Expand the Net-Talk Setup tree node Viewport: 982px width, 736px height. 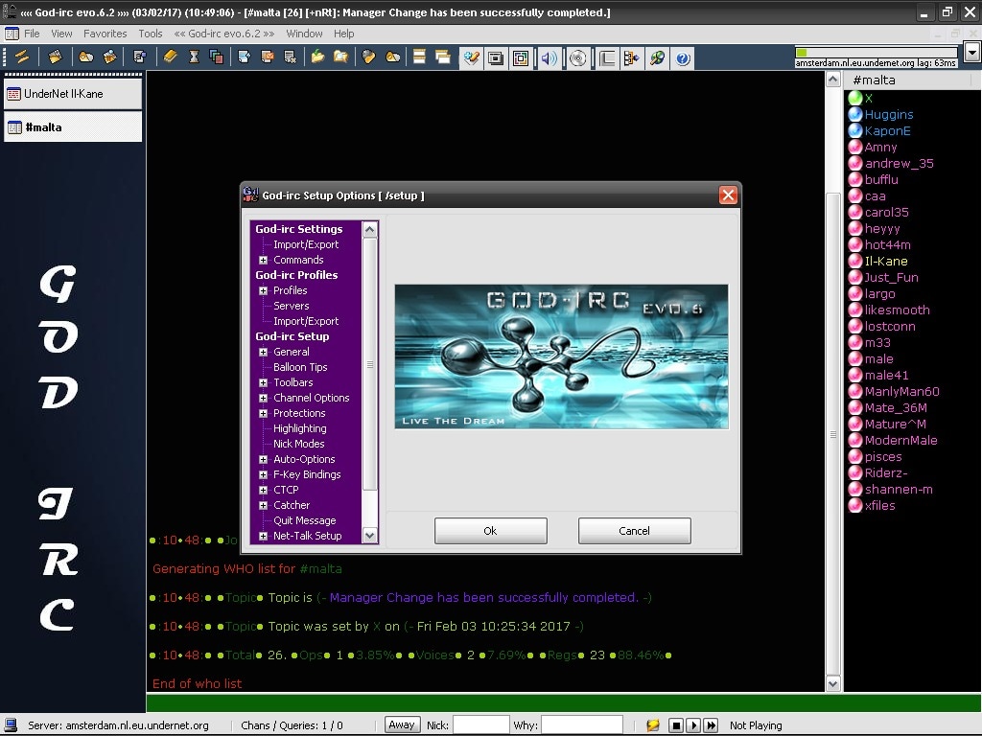(x=263, y=536)
